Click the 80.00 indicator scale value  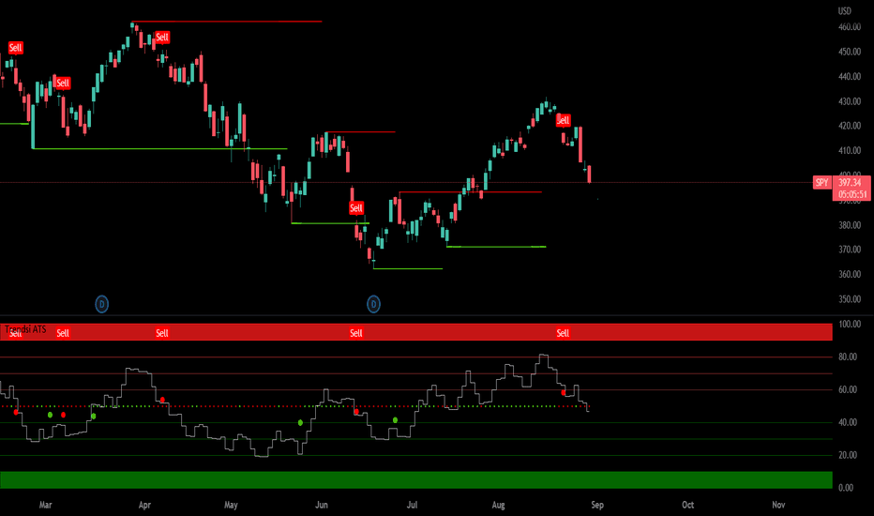[x=848, y=357]
